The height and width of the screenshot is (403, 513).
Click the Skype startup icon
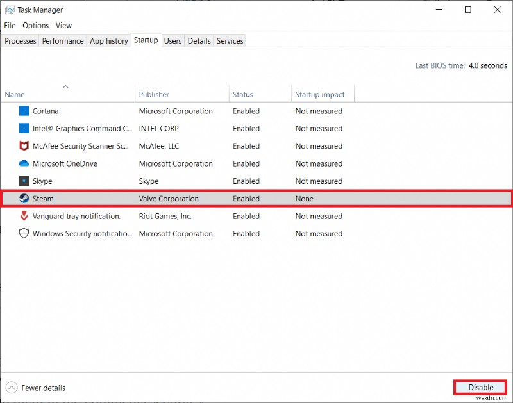(x=24, y=181)
